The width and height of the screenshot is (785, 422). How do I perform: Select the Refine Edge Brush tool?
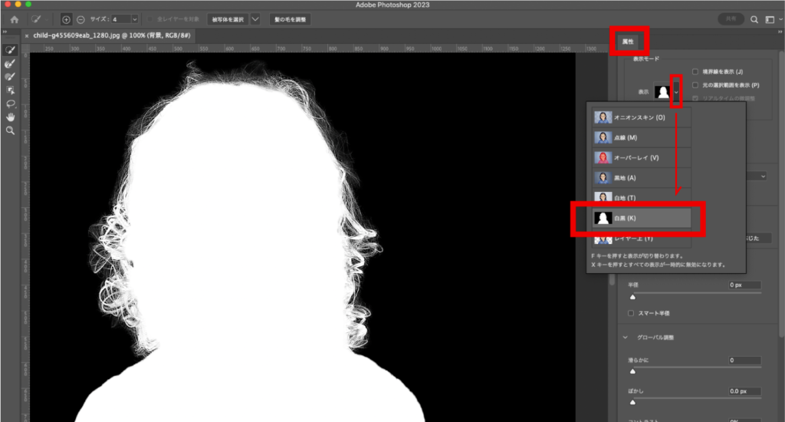tap(10, 64)
